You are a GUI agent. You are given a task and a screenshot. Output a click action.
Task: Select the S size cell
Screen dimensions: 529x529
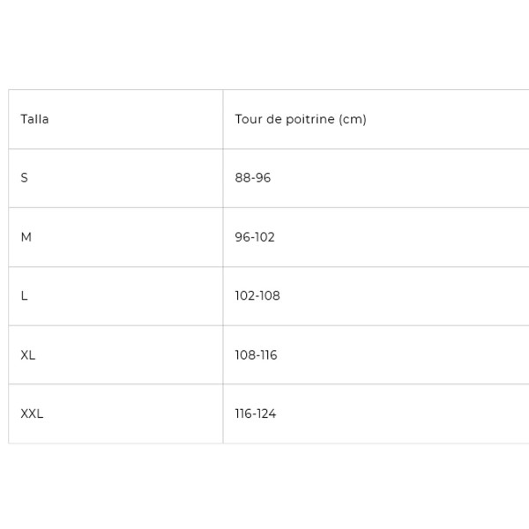(25, 178)
